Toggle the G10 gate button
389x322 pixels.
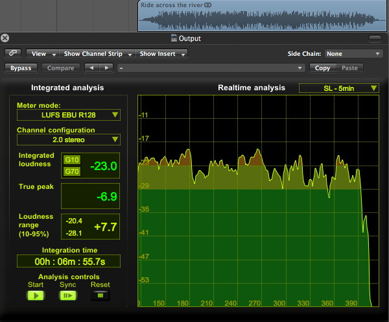[x=72, y=160]
